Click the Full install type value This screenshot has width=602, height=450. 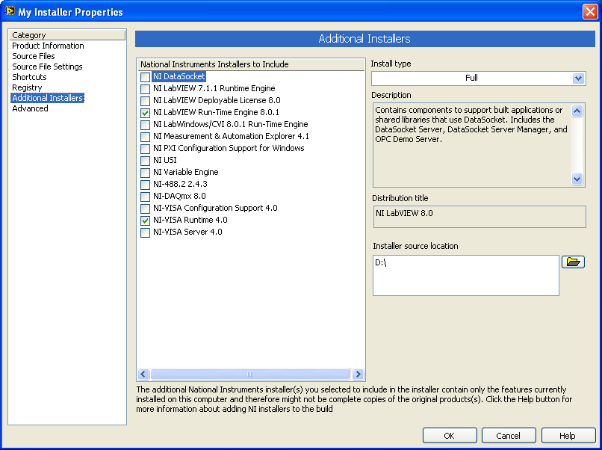471,78
